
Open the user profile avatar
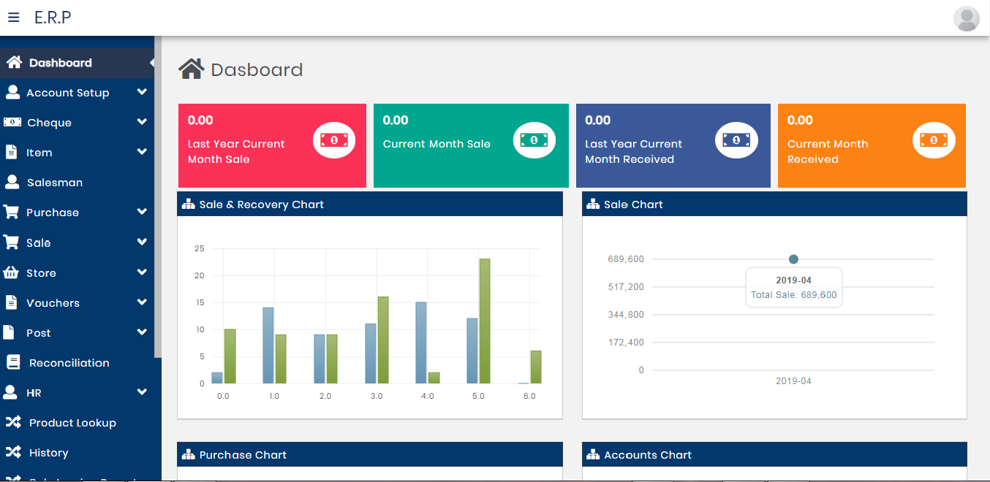(966, 18)
